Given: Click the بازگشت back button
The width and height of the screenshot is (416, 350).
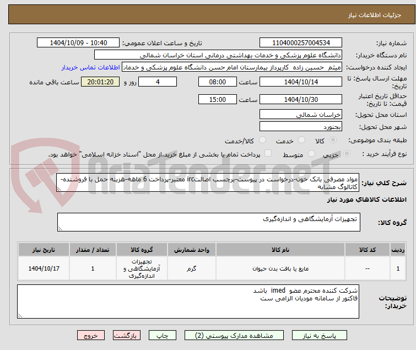Looking at the screenshot, I should (127, 336).
